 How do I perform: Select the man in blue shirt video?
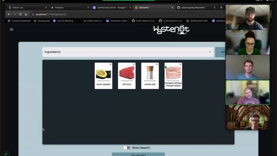(248, 67)
